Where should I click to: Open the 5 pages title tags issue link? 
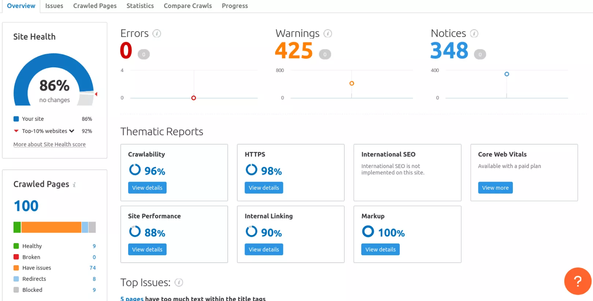tap(132, 298)
